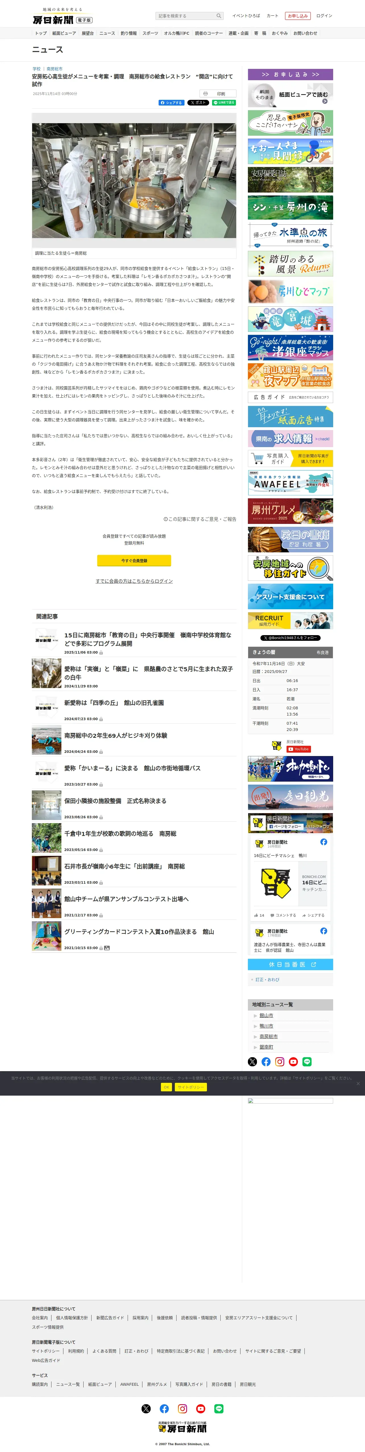Click the search magnifier icon in header

click(219, 16)
